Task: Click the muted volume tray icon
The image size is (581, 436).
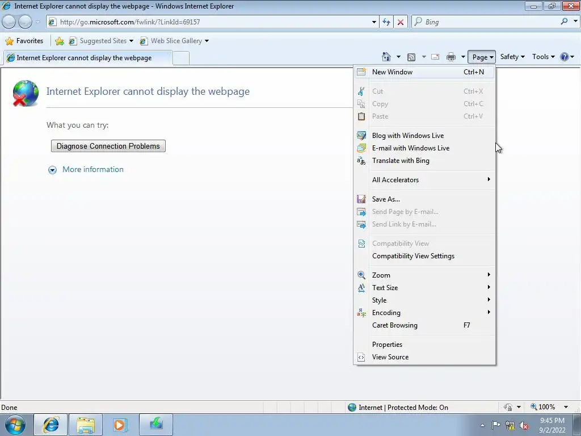Action: pyautogui.click(x=524, y=426)
